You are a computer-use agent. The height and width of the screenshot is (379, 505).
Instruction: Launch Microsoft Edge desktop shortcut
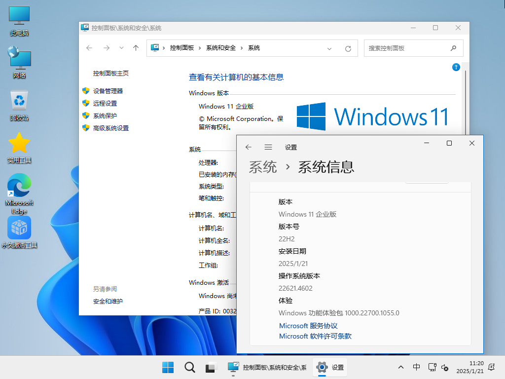pyautogui.click(x=19, y=193)
